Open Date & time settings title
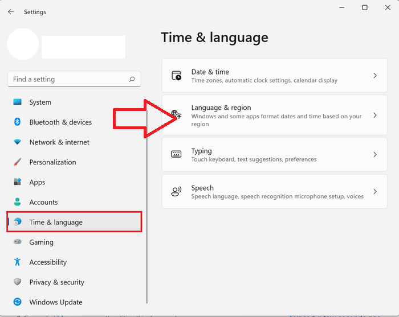 point(210,72)
